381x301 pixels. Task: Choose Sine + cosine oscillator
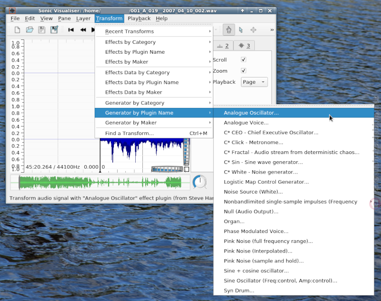click(293, 271)
